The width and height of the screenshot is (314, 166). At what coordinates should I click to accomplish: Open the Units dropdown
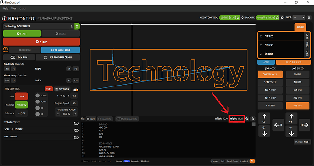tap(299, 18)
